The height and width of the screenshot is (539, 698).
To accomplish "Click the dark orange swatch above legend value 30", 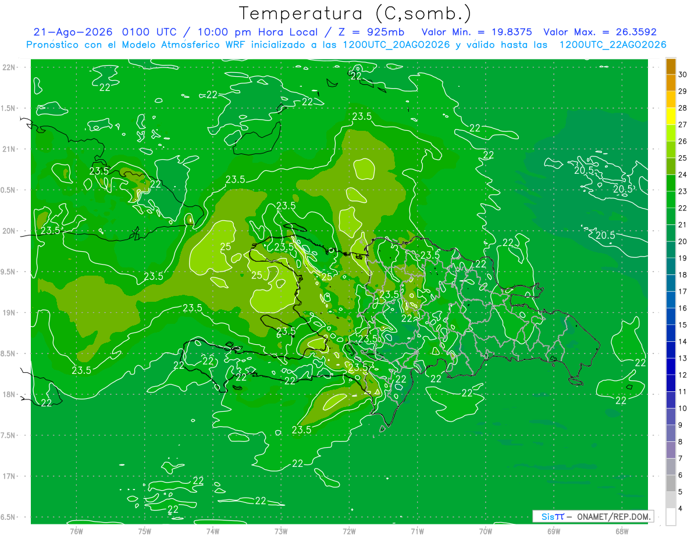I will tap(671, 67).
